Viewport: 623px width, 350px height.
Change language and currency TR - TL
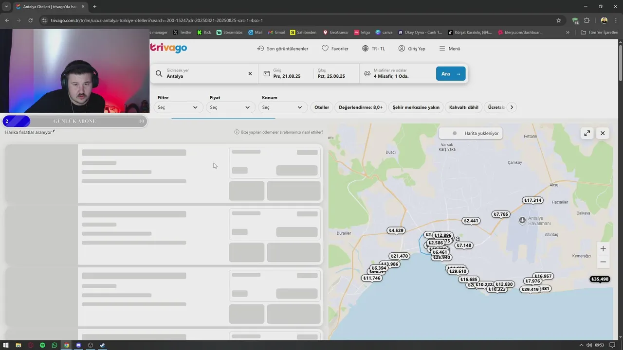click(x=373, y=49)
